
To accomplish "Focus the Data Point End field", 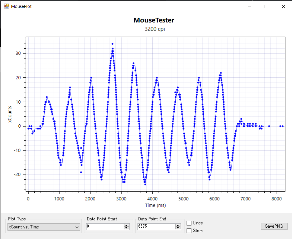I will pos(156,226).
